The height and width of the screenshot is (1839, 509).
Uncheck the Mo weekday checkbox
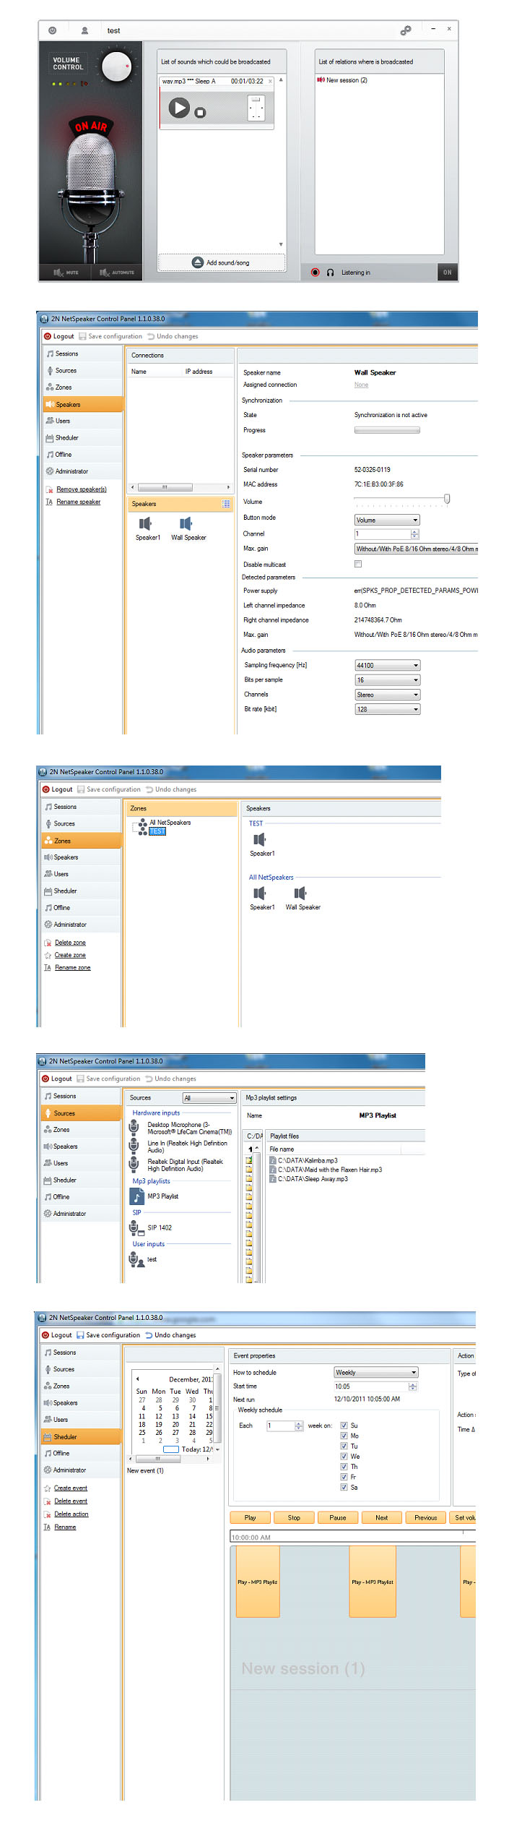(x=344, y=1436)
